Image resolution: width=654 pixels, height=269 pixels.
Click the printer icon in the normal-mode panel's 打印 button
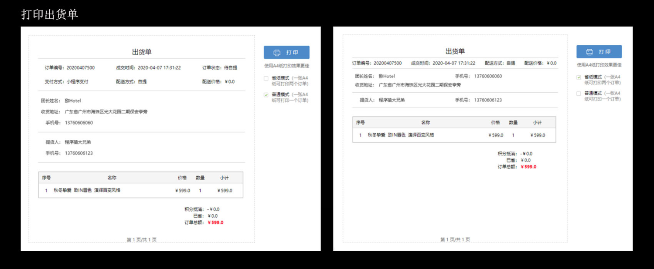tap(277, 53)
